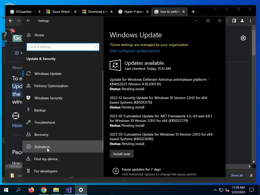Click the Recovery icon in sidebar
This screenshot has width=260, height=195.
(x=28, y=135)
